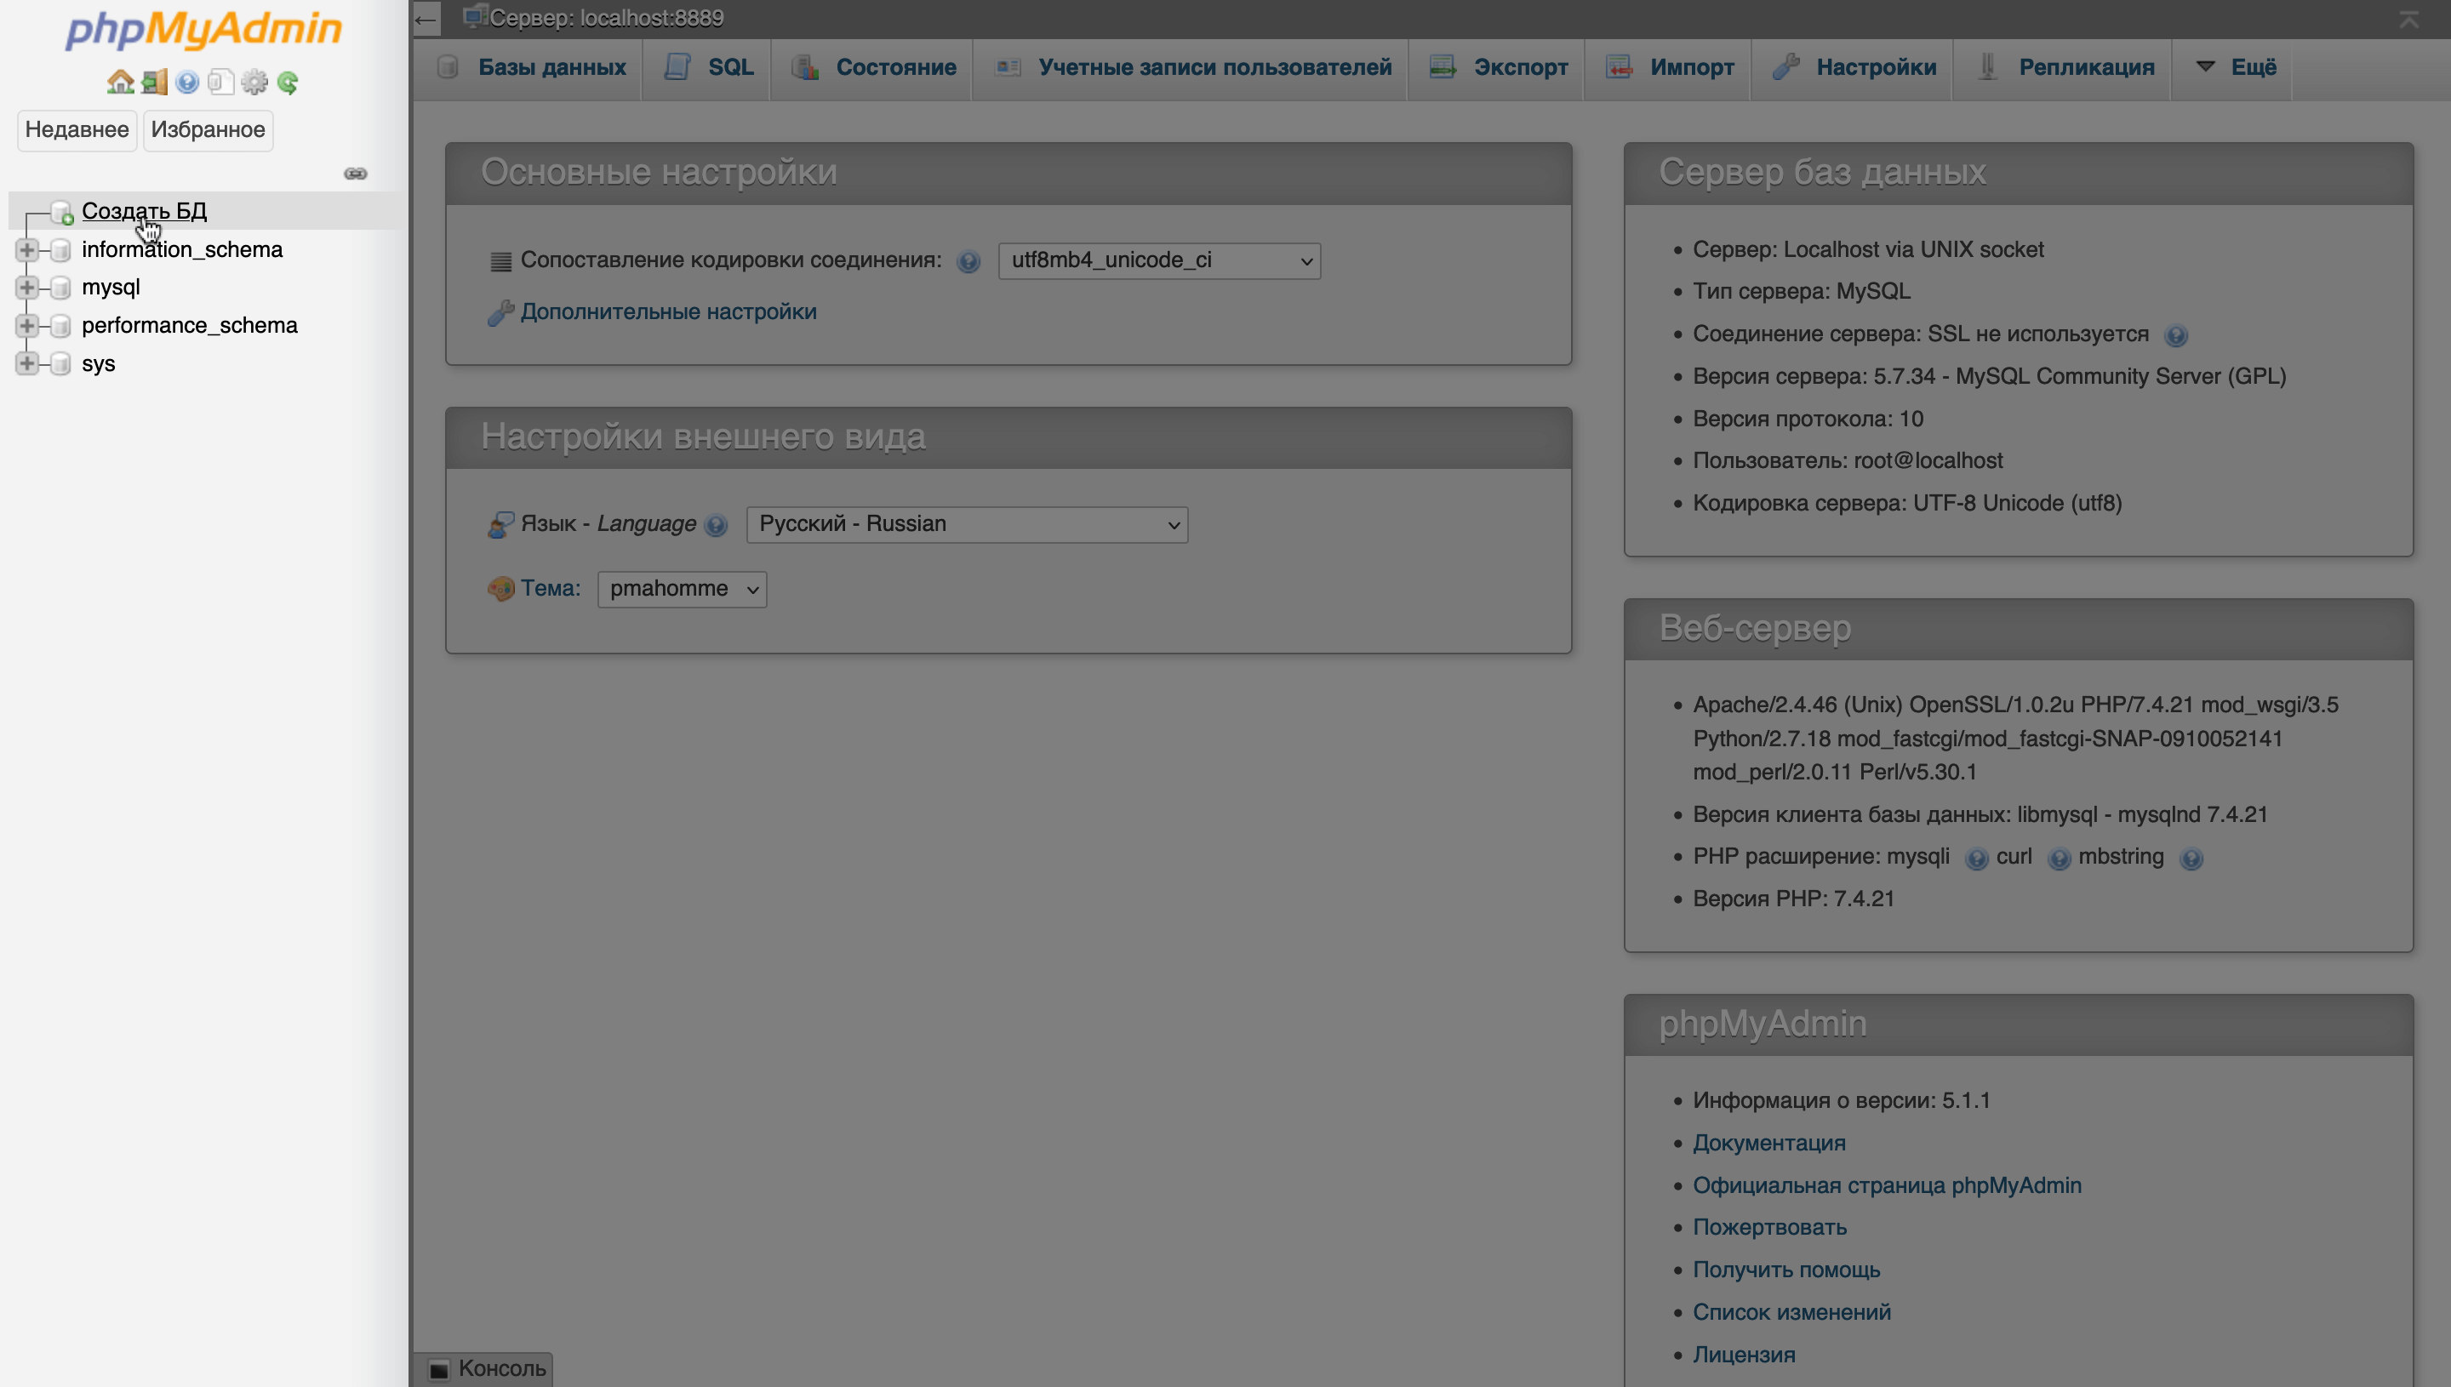Open navigation panel settings gear icon
2451x1387 pixels.
254,83
